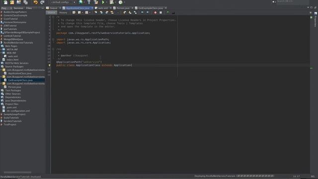Click the quick search field

tap(292, 1)
